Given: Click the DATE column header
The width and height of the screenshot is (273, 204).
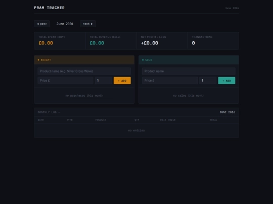Looking at the screenshot, I should [41, 120].
